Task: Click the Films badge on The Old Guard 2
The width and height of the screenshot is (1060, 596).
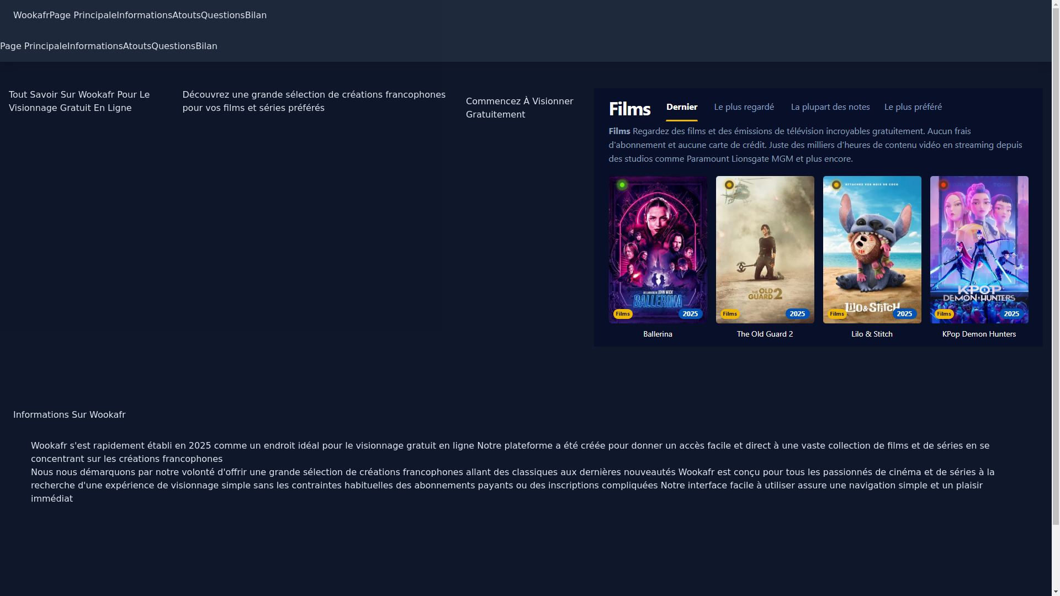Action: pos(730,314)
